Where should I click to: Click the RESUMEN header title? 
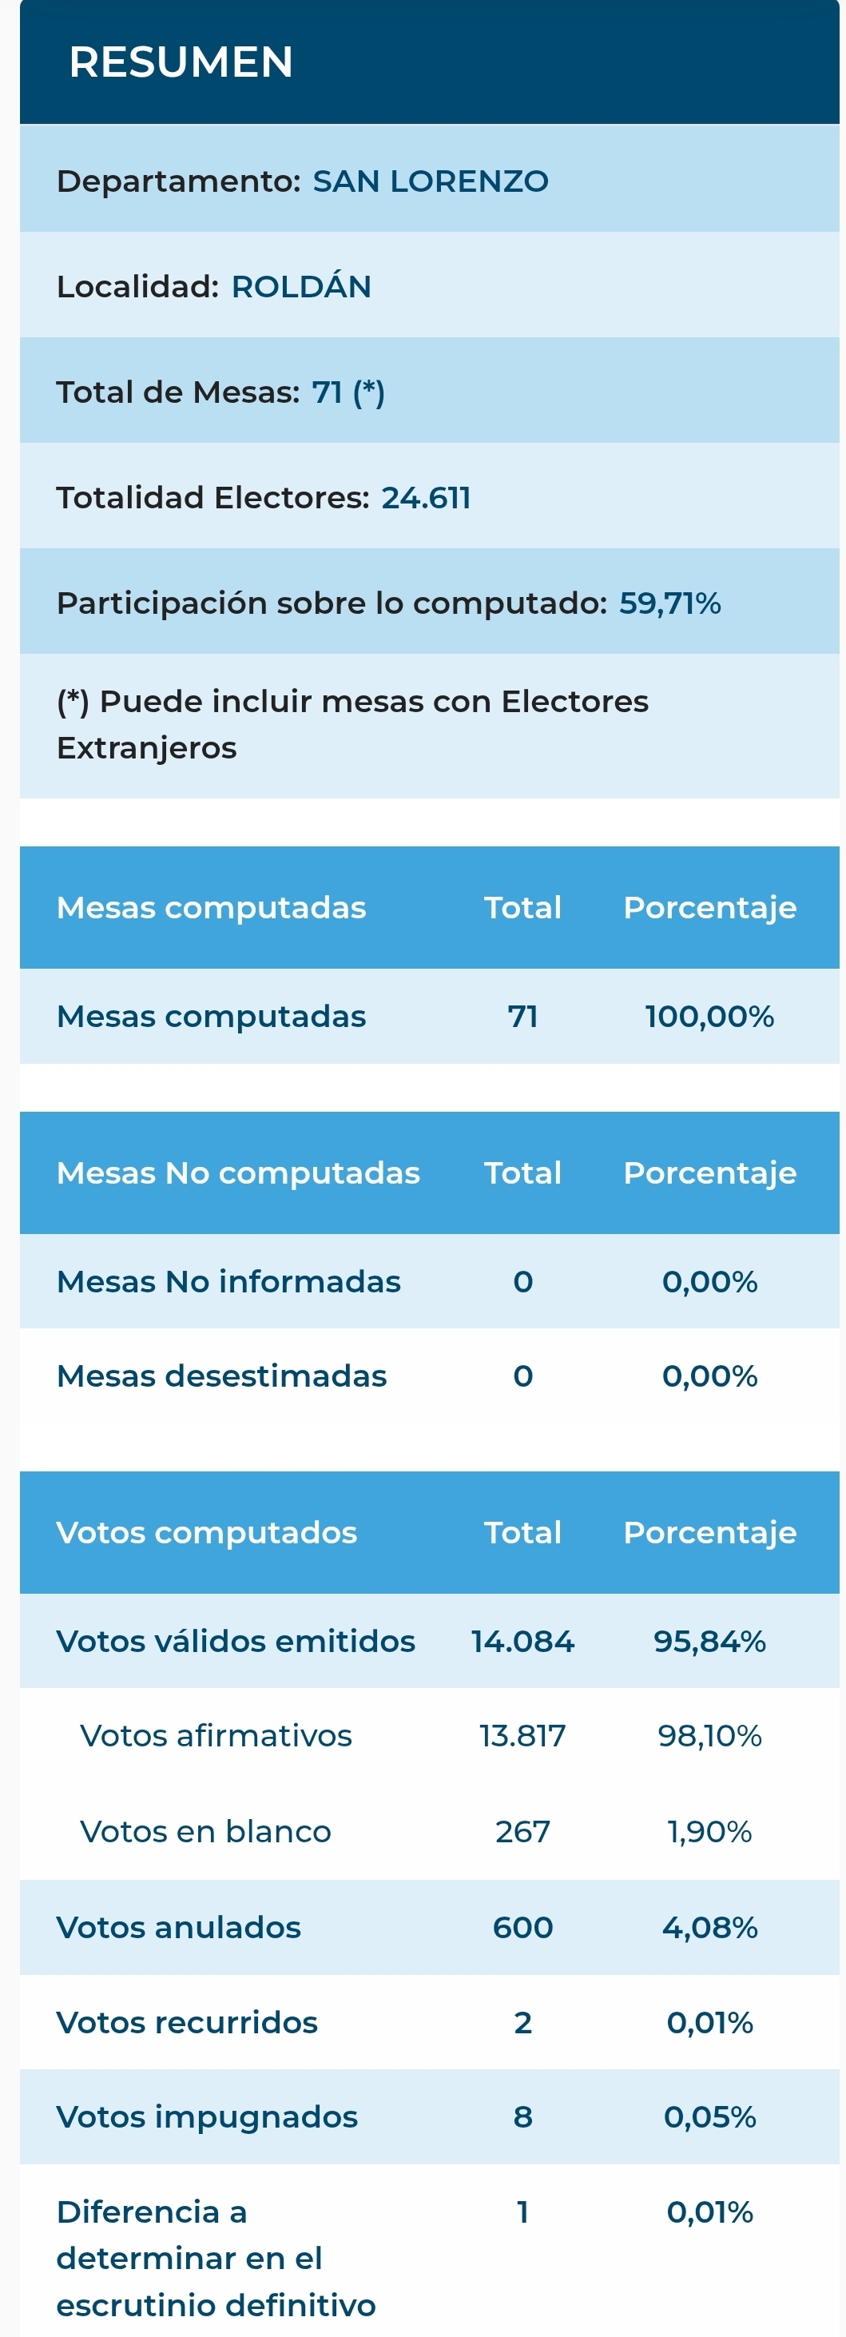(x=181, y=62)
